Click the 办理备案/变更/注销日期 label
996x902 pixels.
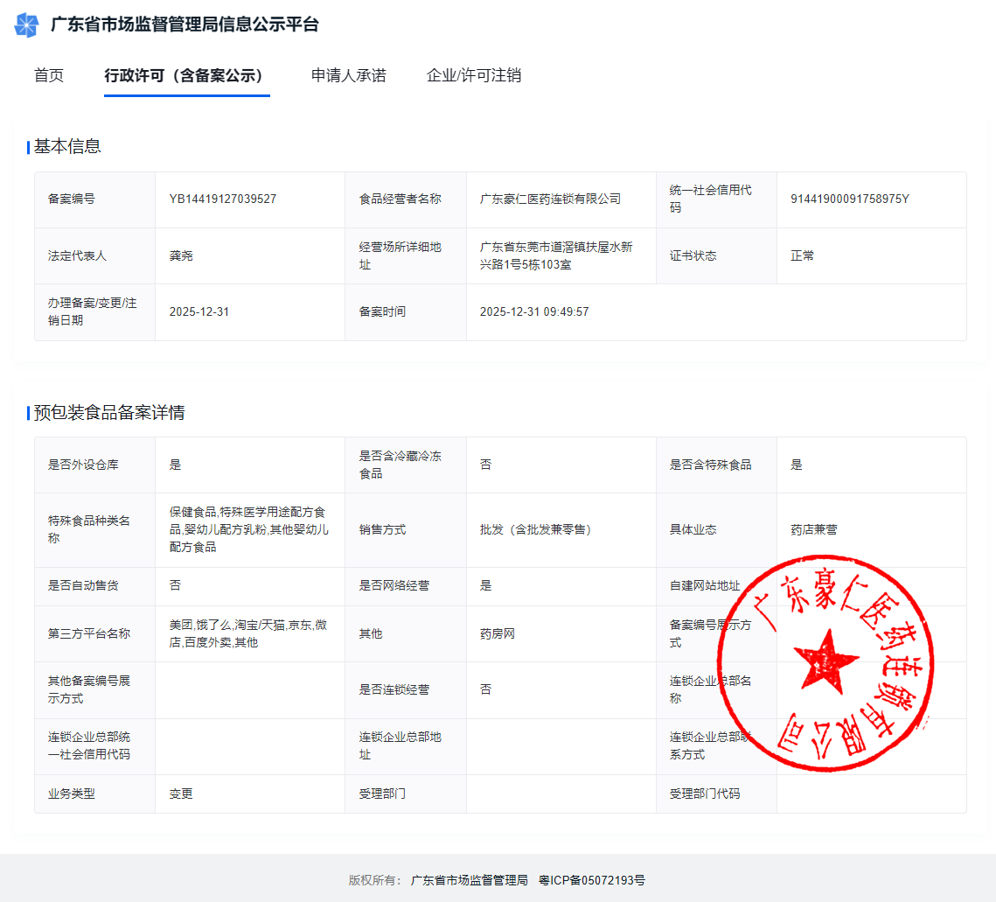tap(92, 311)
